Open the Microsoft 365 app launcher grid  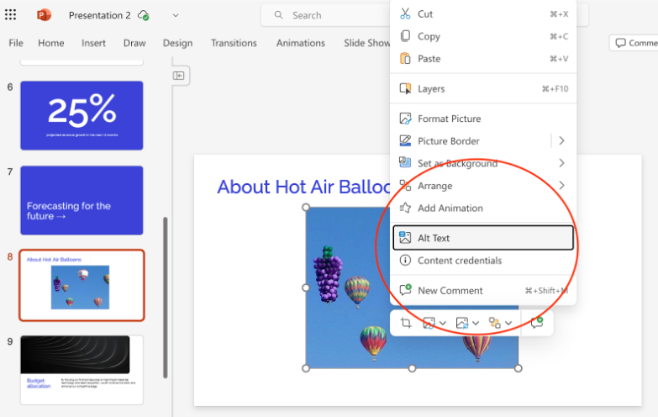coord(10,14)
